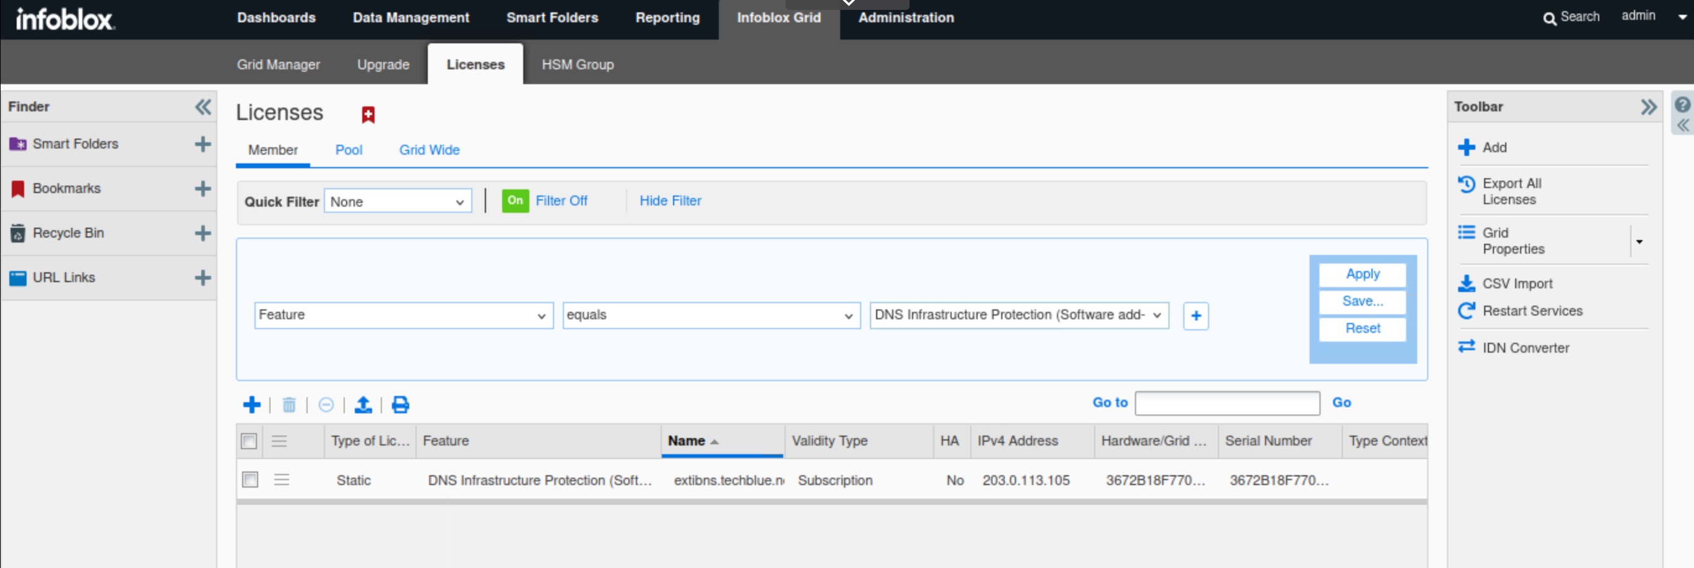Click the print icon above table
The width and height of the screenshot is (1694, 568).
400,404
